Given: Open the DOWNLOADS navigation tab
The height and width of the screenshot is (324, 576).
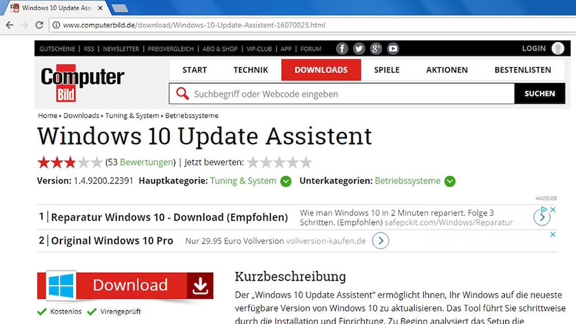Looking at the screenshot, I should tap(321, 70).
